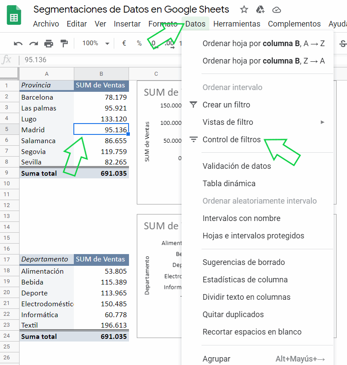
Task: Apply strikethrough formatting
Action: pos(343,44)
